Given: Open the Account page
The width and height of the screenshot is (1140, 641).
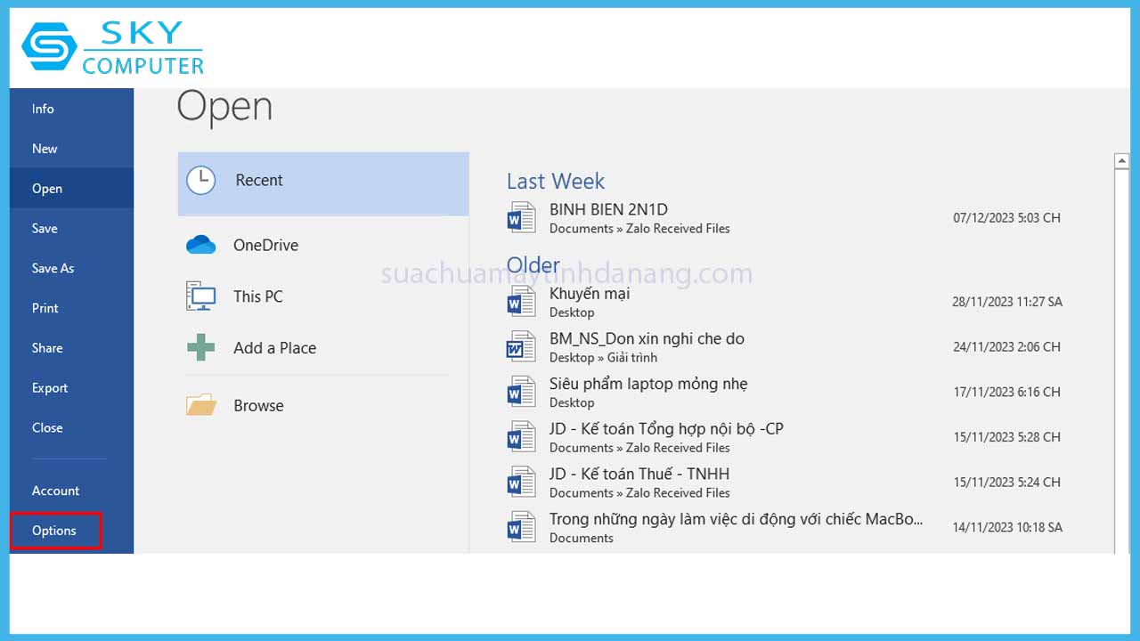Looking at the screenshot, I should [x=71, y=491].
